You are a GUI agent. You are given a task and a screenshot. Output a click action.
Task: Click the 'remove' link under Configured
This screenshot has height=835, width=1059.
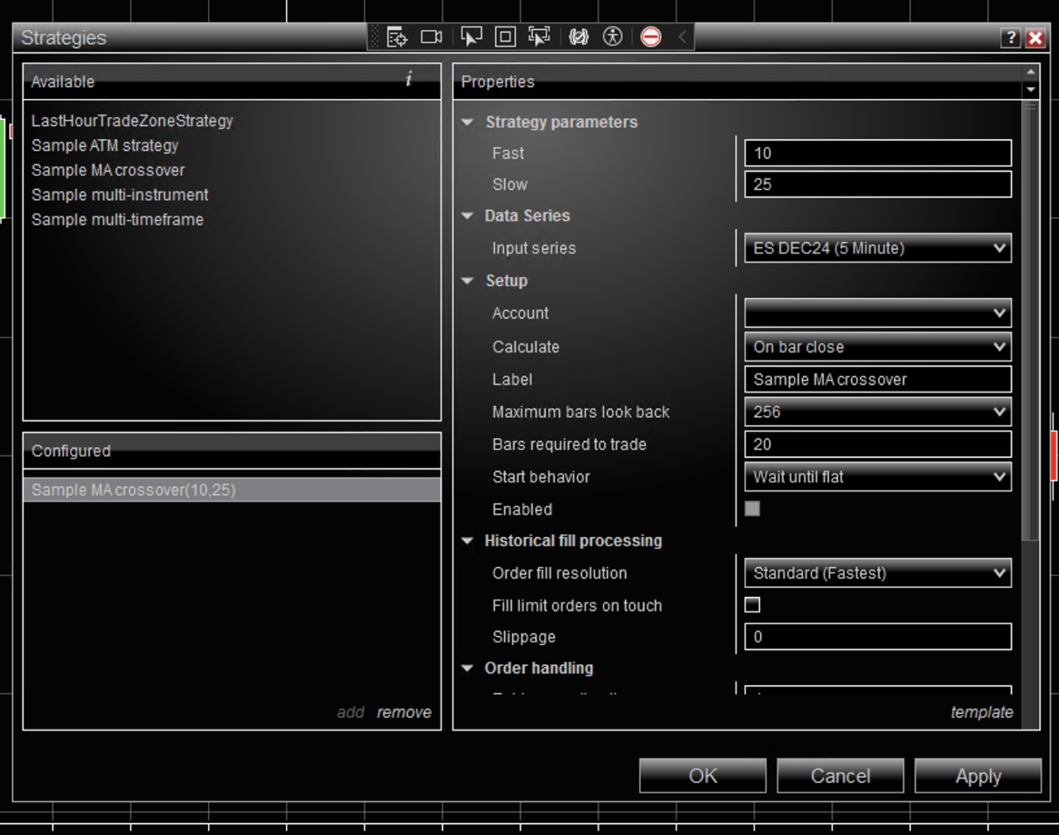(x=404, y=713)
